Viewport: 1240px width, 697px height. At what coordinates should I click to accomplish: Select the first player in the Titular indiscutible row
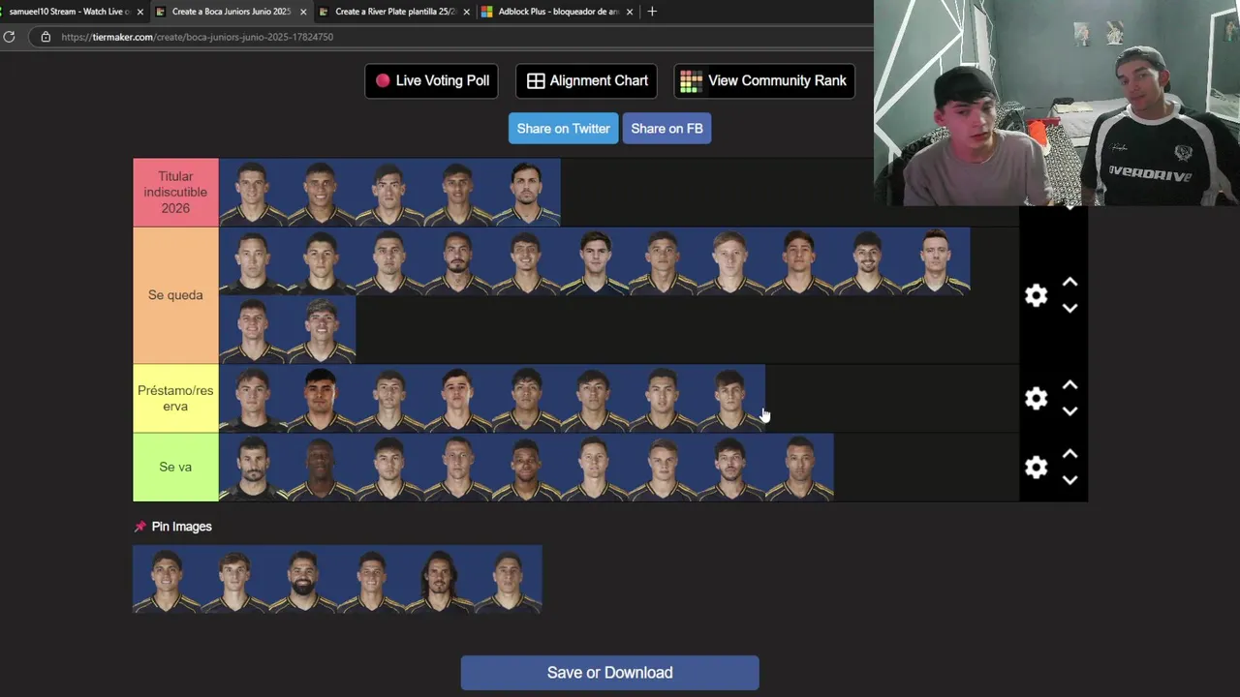(253, 193)
